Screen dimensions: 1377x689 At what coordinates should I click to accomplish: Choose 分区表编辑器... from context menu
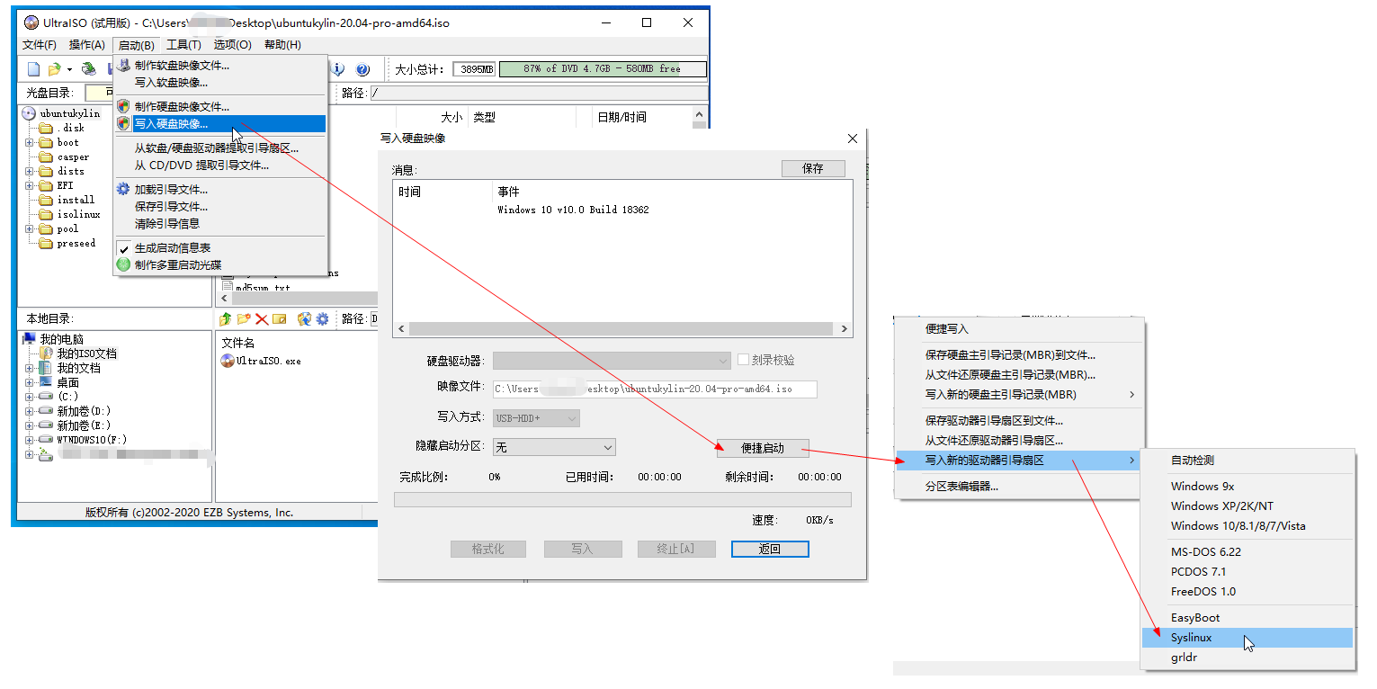click(x=1020, y=487)
